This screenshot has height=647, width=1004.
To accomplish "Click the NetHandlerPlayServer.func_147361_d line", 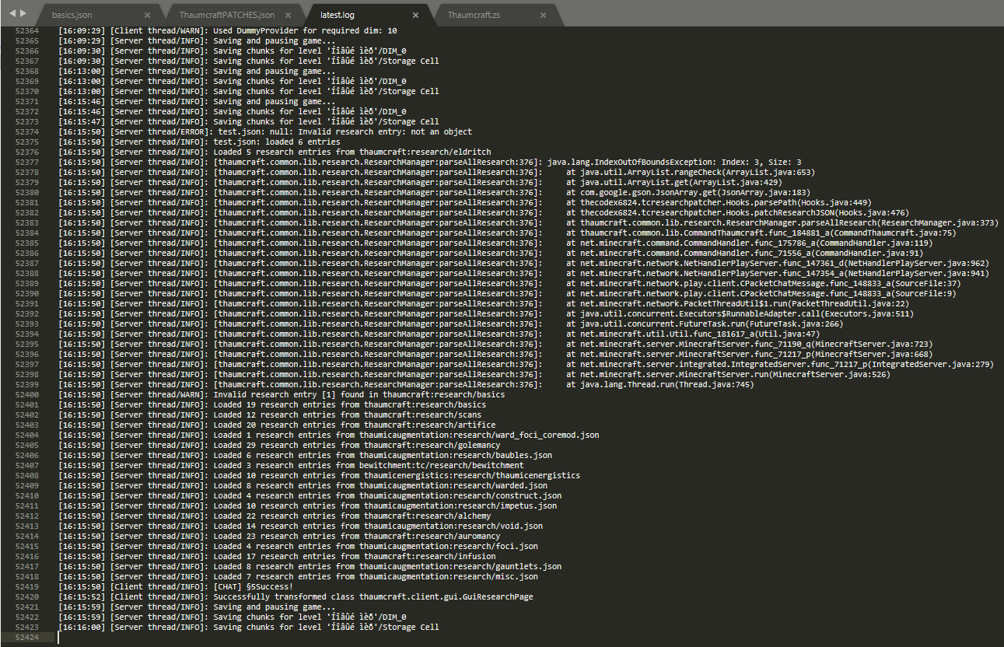I will pos(523,263).
